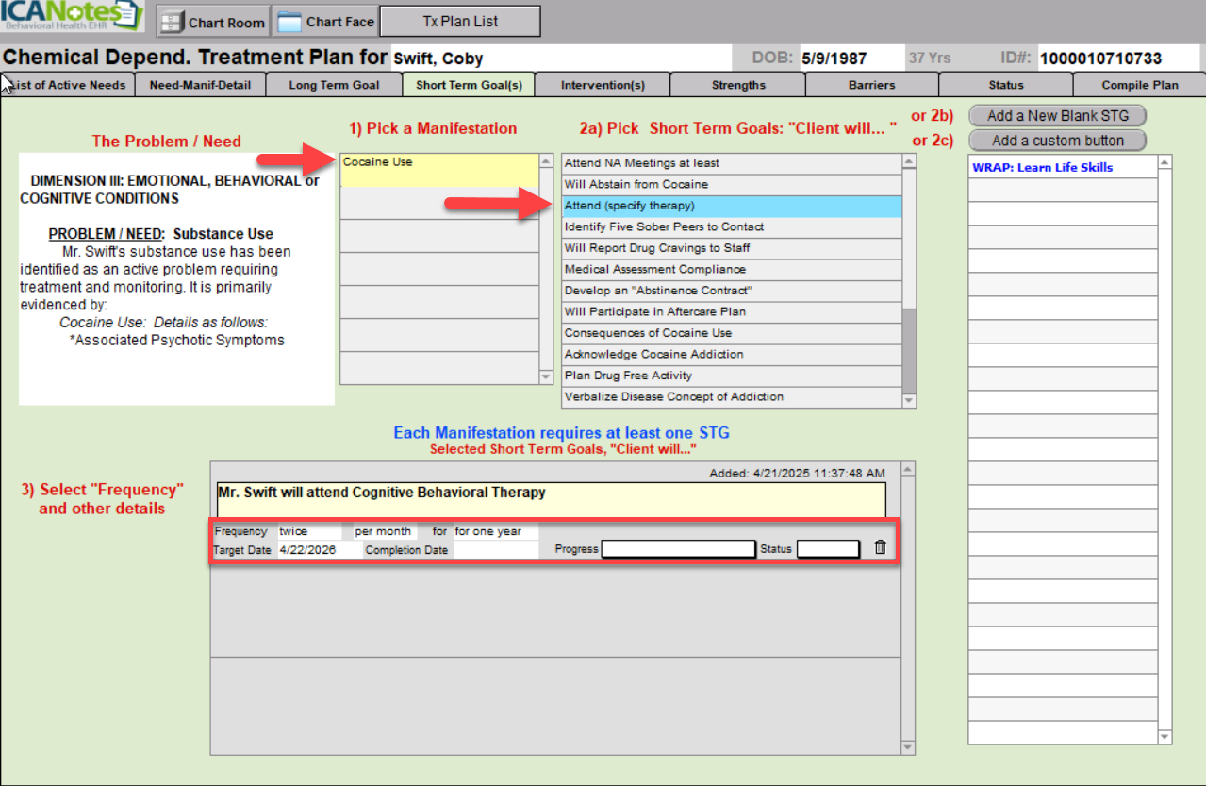Viewport: 1206px width, 786px height.
Task: Click the Target Date field
Action: tap(319, 550)
